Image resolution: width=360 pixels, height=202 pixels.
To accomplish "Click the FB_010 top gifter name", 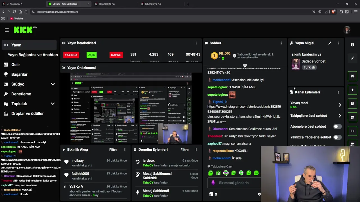I will [x=224, y=54].
